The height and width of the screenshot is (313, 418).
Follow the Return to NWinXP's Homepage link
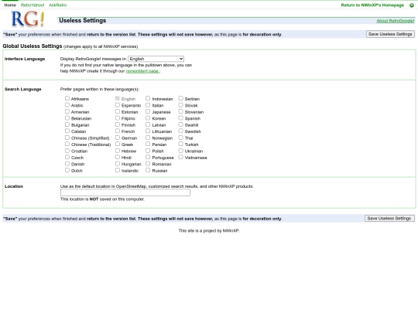pos(372,5)
